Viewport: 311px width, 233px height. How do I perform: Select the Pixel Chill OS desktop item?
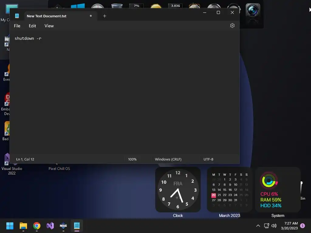[59, 169]
